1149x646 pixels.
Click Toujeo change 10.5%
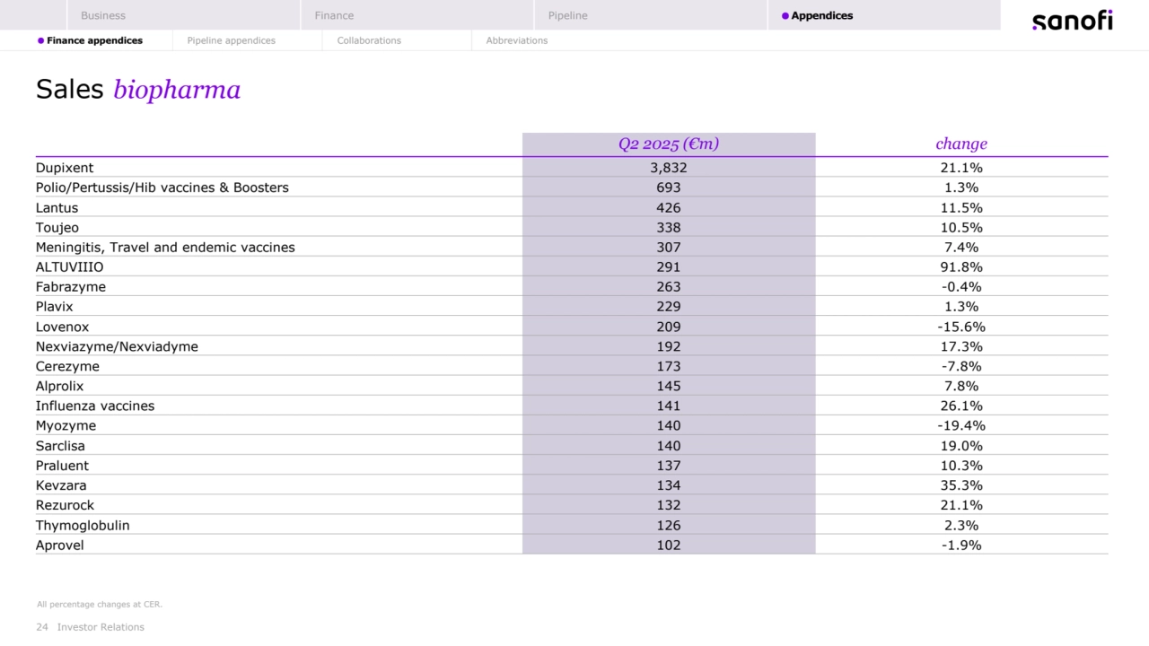[x=960, y=227]
